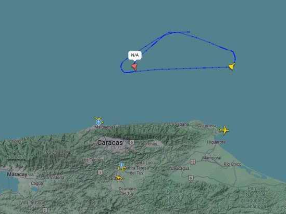Select the red selected aircraft icon
Screen dimensions: 286x214
134,66
